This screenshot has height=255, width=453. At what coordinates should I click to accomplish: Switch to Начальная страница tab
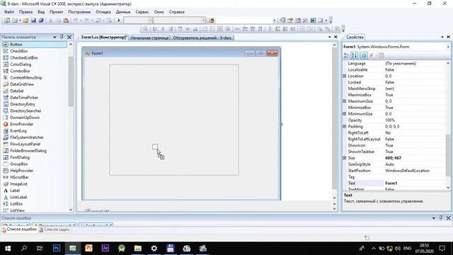click(x=149, y=38)
